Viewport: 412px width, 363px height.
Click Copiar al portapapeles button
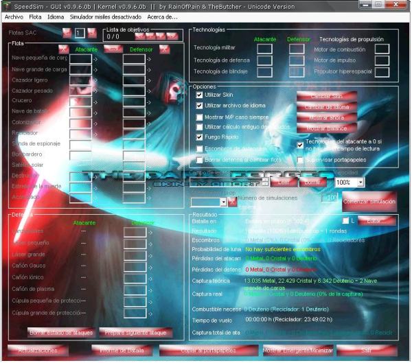click(x=209, y=351)
